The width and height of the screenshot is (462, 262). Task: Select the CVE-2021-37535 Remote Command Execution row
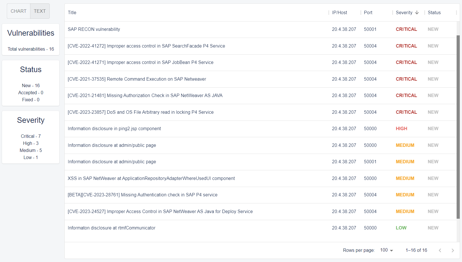137,79
